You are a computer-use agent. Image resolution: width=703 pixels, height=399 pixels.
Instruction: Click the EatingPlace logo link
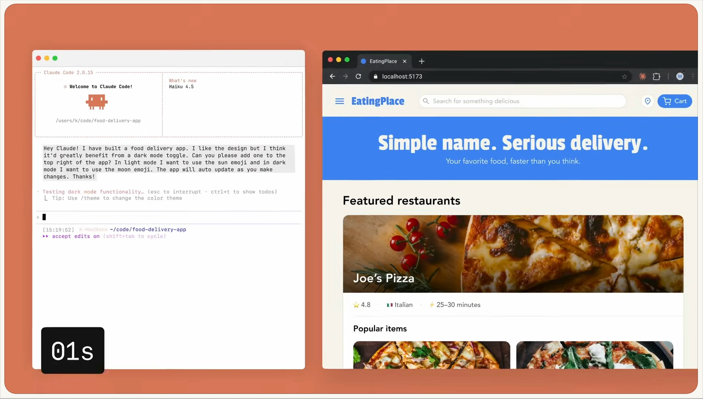(378, 101)
